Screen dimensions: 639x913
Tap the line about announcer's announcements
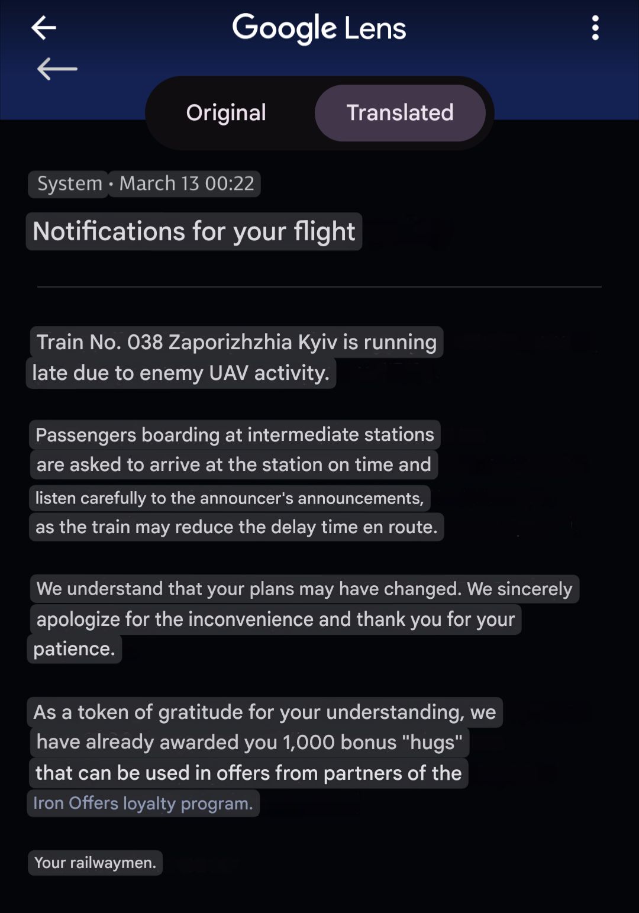230,498
